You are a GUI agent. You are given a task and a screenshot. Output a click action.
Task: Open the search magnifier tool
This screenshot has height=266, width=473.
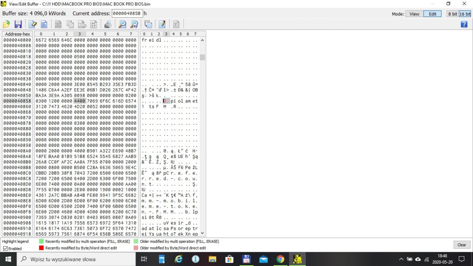(123, 24)
